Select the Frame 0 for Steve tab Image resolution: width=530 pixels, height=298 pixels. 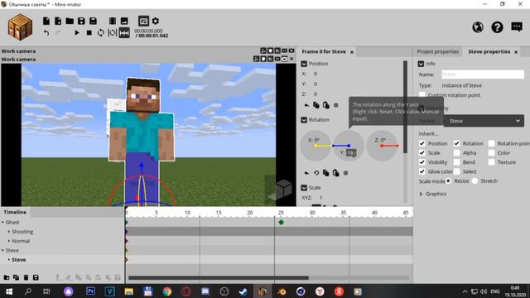point(324,51)
